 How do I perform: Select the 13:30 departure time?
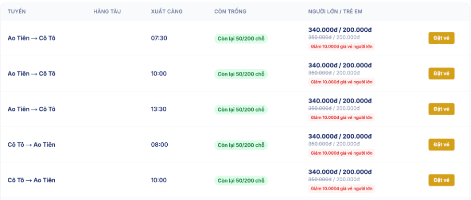point(159,109)
